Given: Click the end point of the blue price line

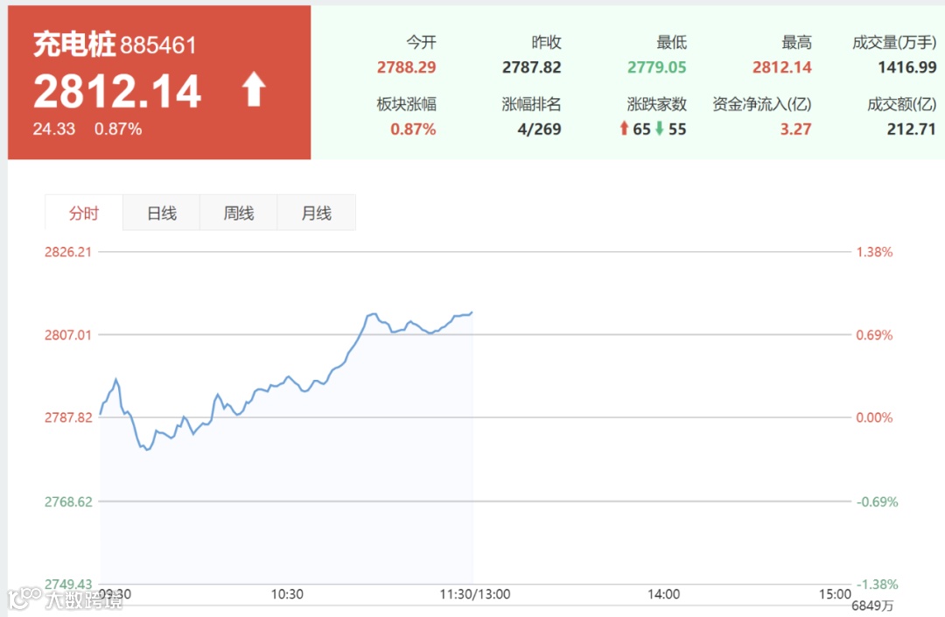Looking at the screenshot, I should (x=472, y=312).
